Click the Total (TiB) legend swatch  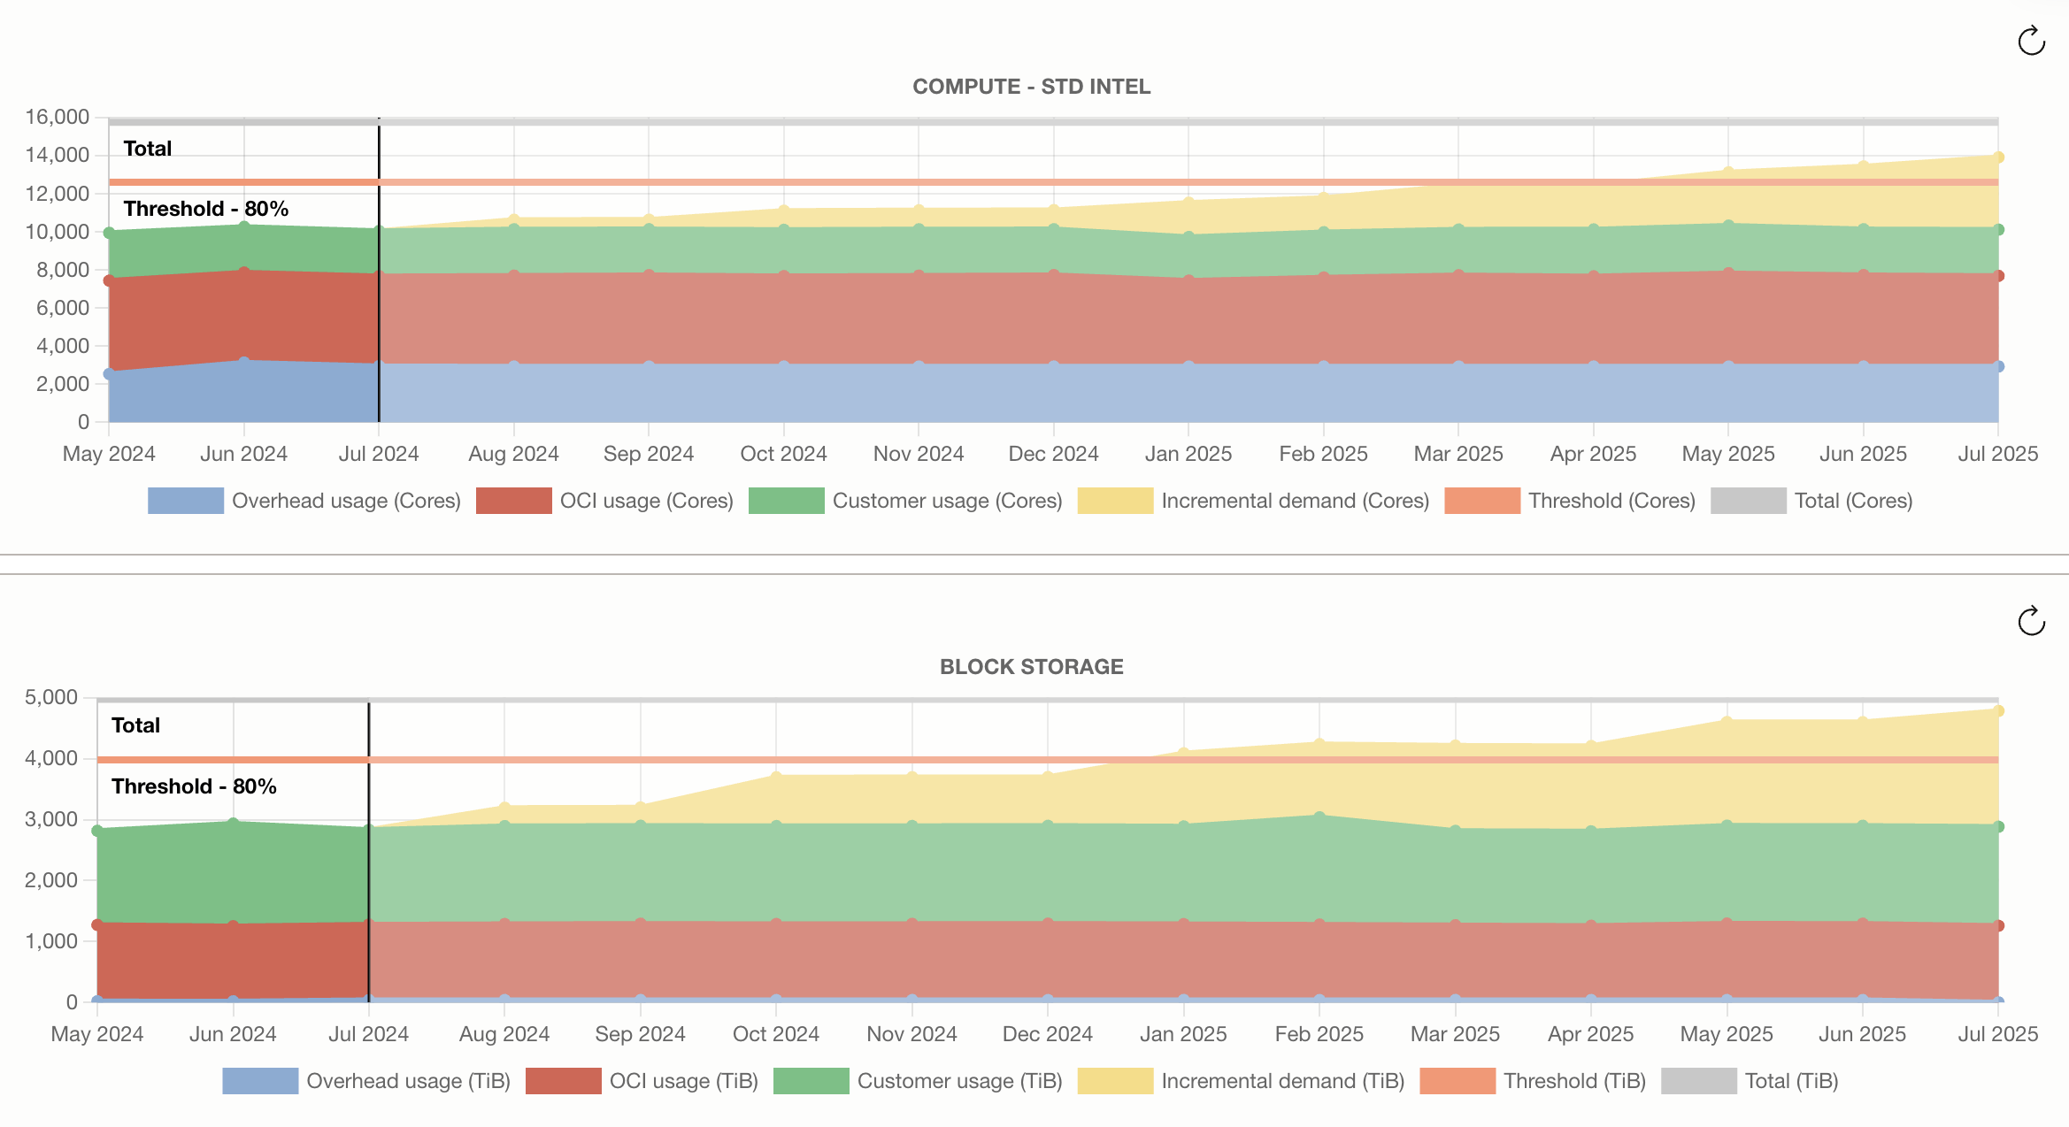(1698, 1081)
